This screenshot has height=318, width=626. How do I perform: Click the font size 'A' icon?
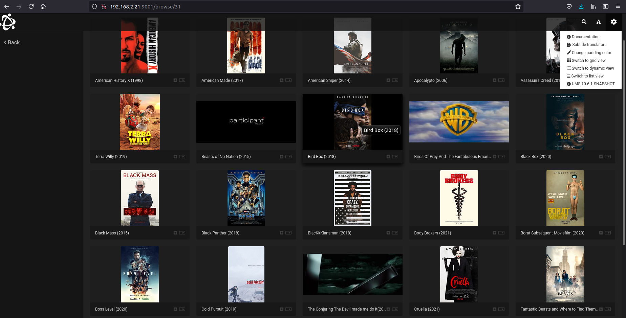coord(599,22)
